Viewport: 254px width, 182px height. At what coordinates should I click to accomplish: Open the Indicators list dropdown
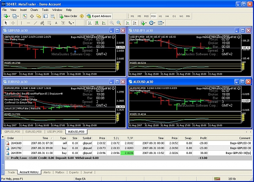tap(144, 23)
